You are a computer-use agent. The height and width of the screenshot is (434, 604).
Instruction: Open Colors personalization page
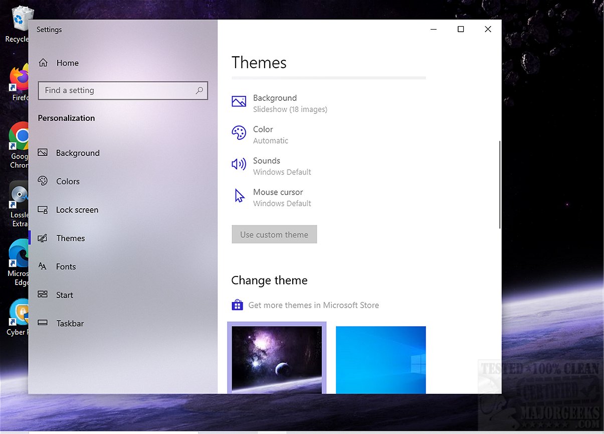[x=68, y=182]
